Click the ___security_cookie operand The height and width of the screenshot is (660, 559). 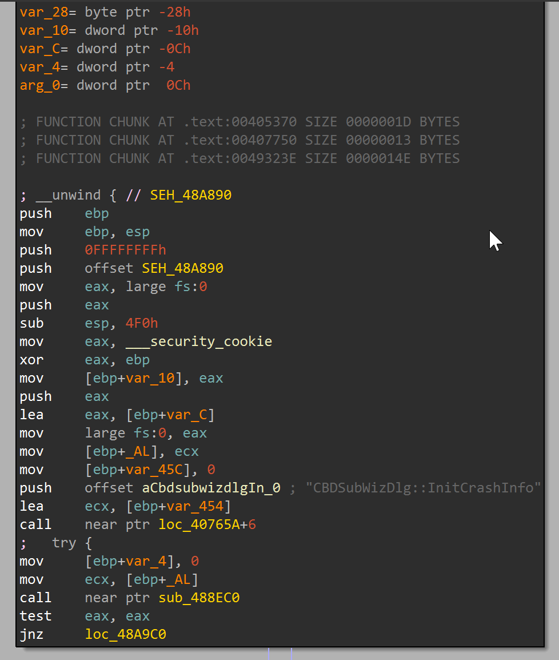(211, 341)
